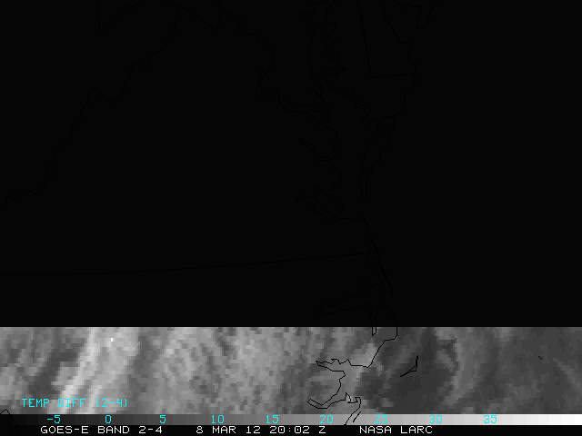The width and height of the screenshot is (582, 436).
Task: Click the 30 value on the scale bar
Action: (x=435, y=420)
